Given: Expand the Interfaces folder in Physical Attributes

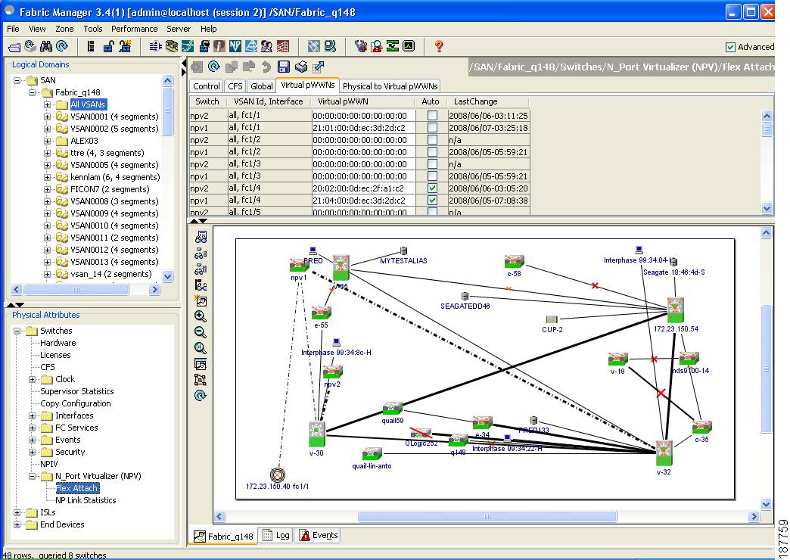Looking at the screenshot, I should (33, 415).
